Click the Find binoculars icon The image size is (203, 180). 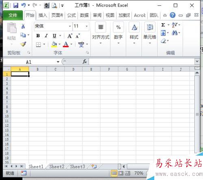(175, 33)
